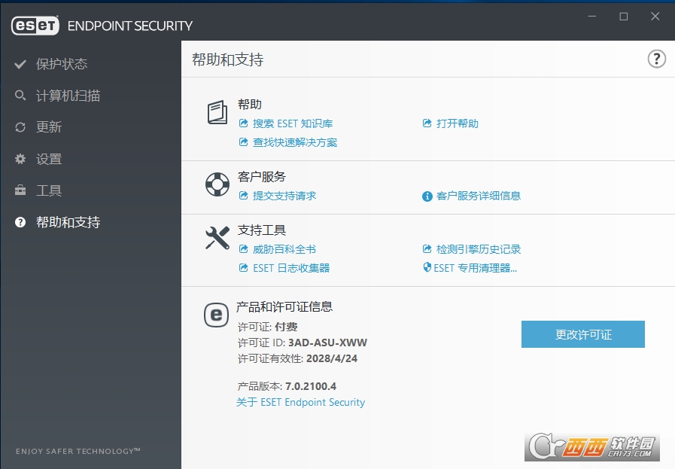Click the ESET 'e' product info icon
The width and height of the screenshot is (675, 469).
point(216,315)
